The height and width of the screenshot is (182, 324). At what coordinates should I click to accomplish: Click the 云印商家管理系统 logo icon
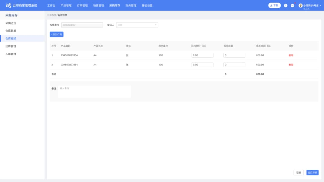tap(8, 5)
